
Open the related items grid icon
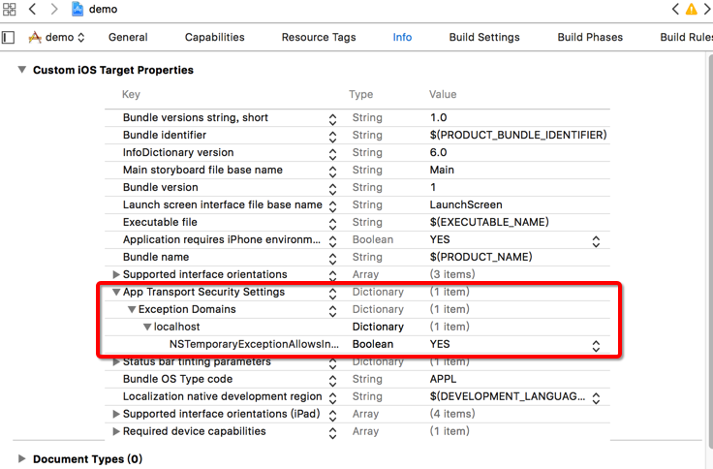[9, 10]
